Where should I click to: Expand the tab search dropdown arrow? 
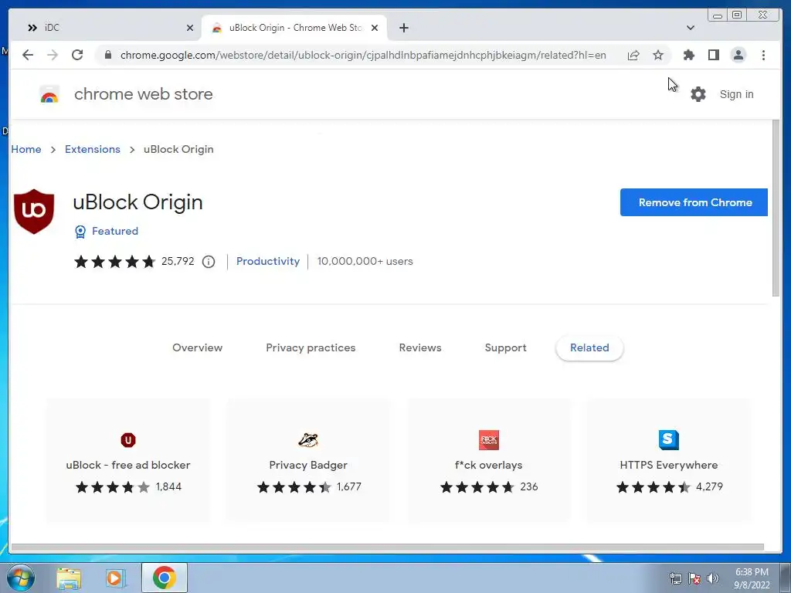coord(691,28)
